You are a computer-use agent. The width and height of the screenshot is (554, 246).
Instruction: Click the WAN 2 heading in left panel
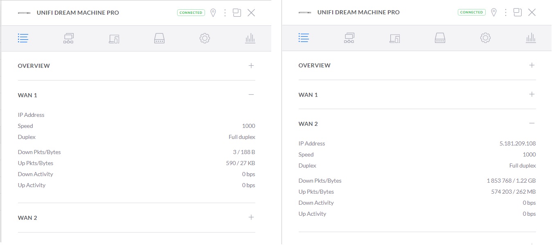point(27,218)
